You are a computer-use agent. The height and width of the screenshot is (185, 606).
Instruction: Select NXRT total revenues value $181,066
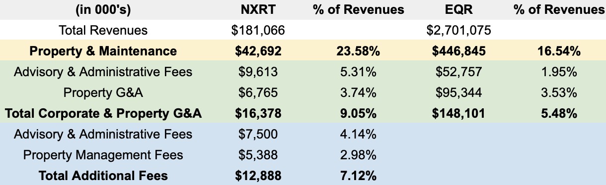[x=258, y=30]
